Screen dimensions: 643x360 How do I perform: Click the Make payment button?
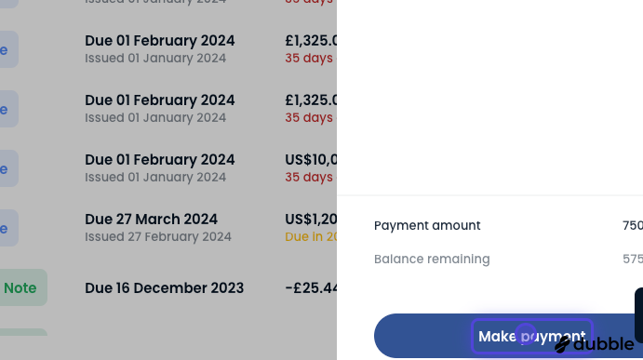[508, 336]
